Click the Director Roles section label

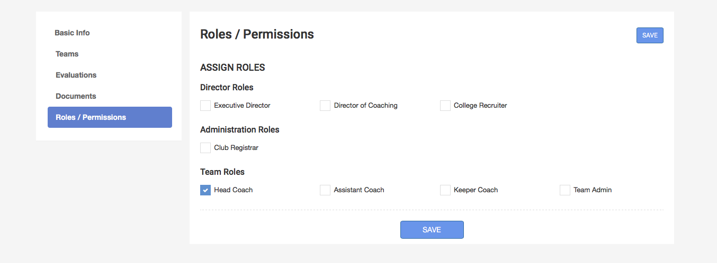point(227,87)
